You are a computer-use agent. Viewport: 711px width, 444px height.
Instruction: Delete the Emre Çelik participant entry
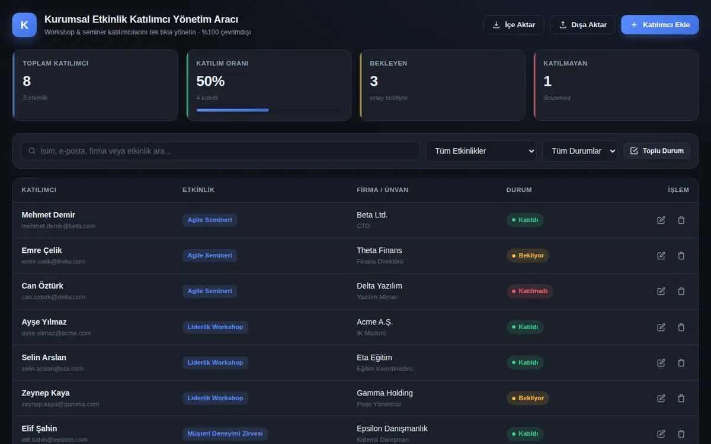coord(681,256)
